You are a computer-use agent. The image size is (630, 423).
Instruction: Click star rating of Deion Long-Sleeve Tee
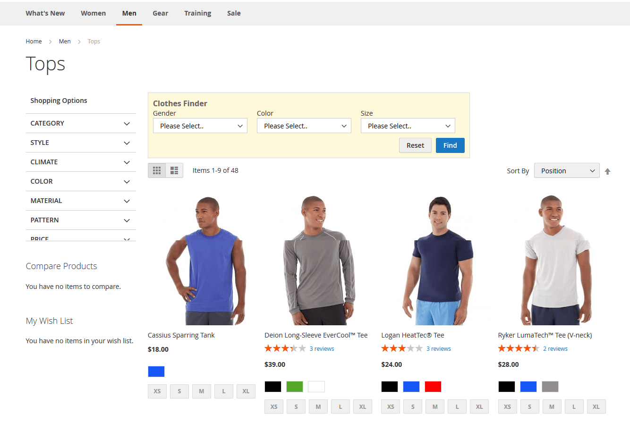[x=285, y=349]
